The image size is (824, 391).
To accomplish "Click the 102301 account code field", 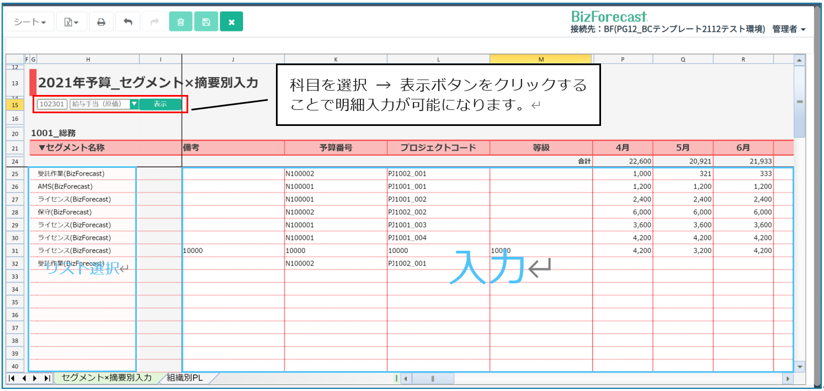I will pyautogui.click(x=52, y=104).
